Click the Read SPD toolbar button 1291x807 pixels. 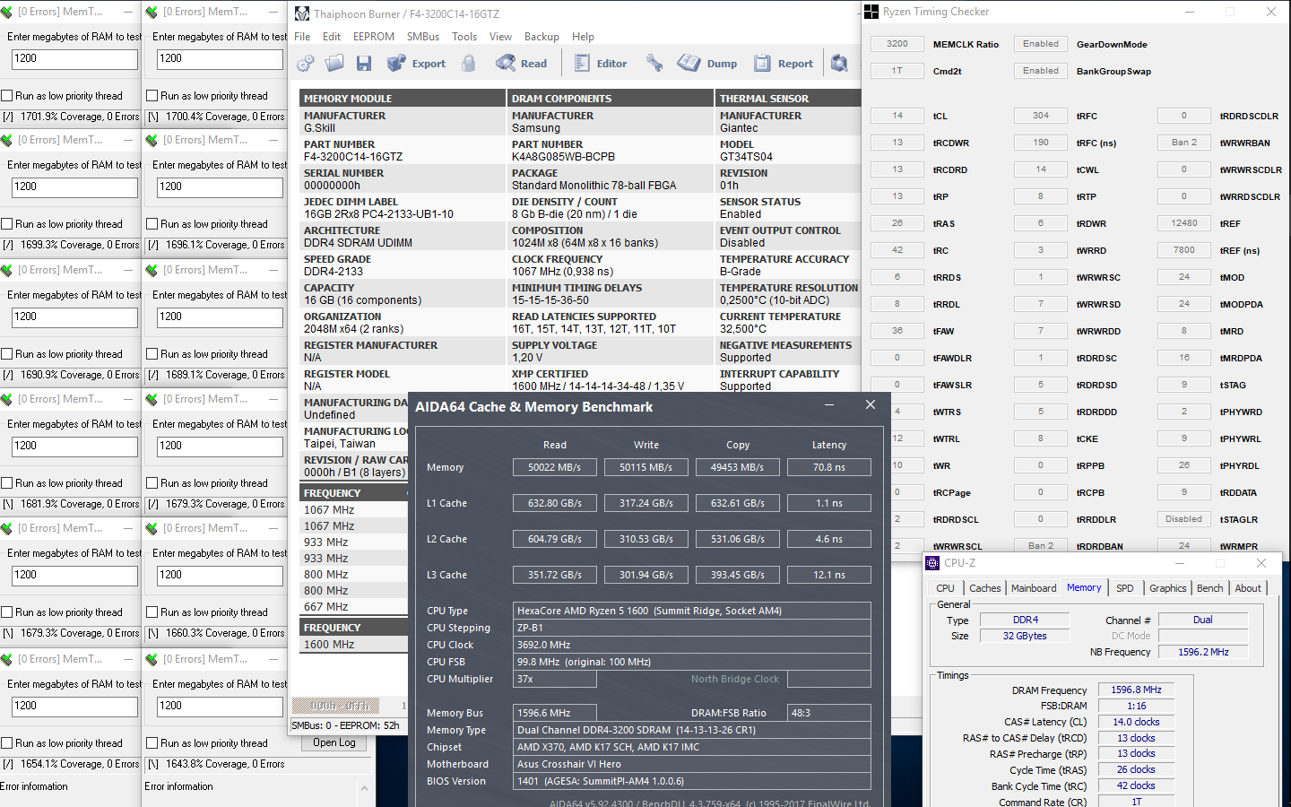tap(521, 64)
